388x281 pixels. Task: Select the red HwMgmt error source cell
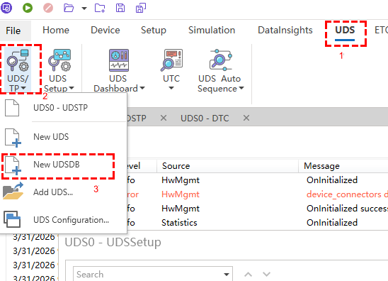coord(181,194)
